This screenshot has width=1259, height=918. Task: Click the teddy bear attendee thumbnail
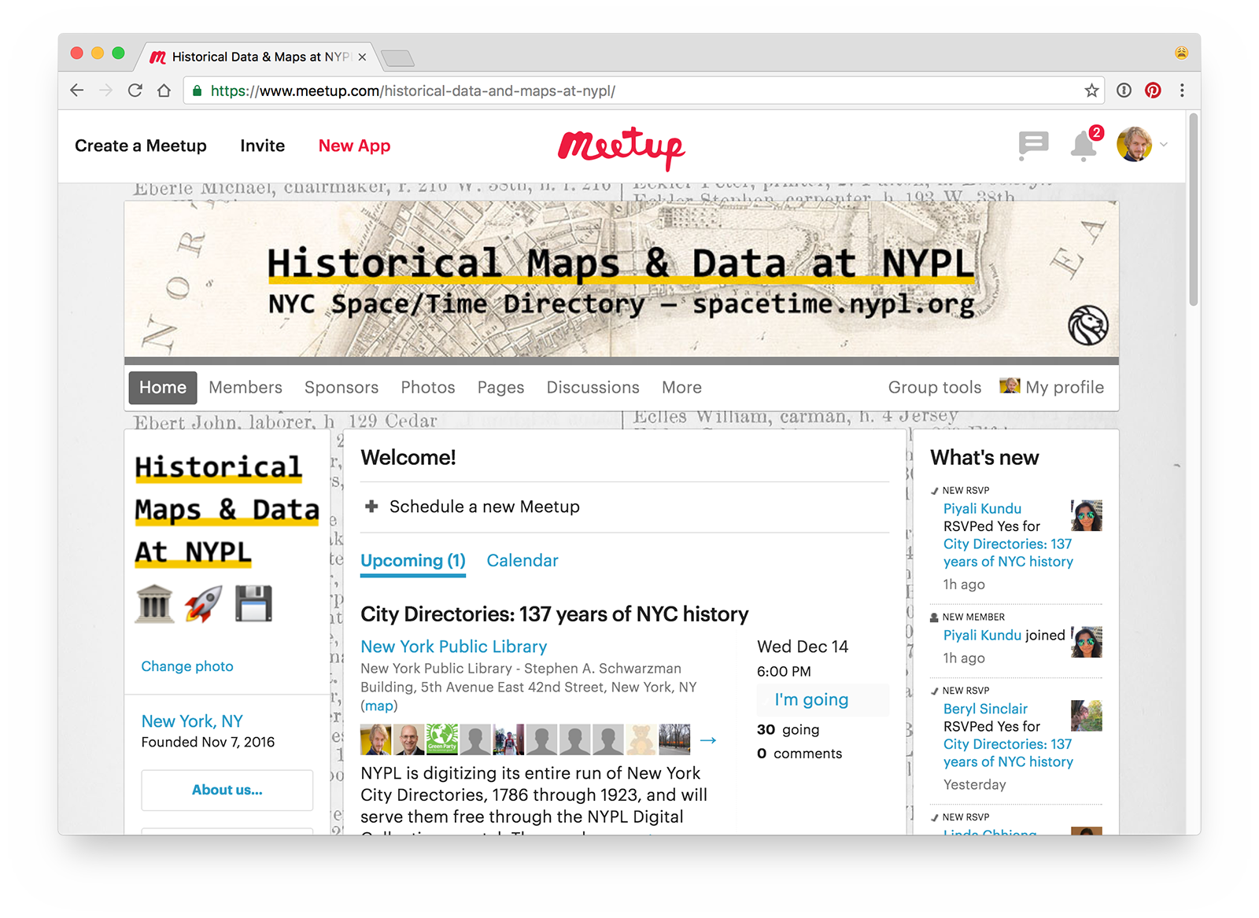pos(641,739)
